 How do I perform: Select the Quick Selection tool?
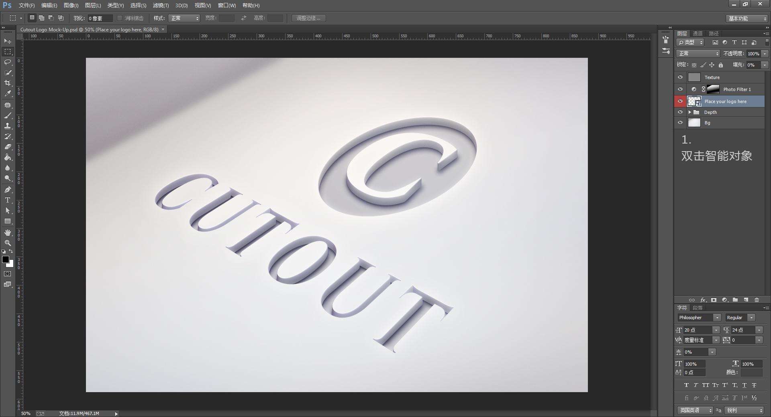8,73
